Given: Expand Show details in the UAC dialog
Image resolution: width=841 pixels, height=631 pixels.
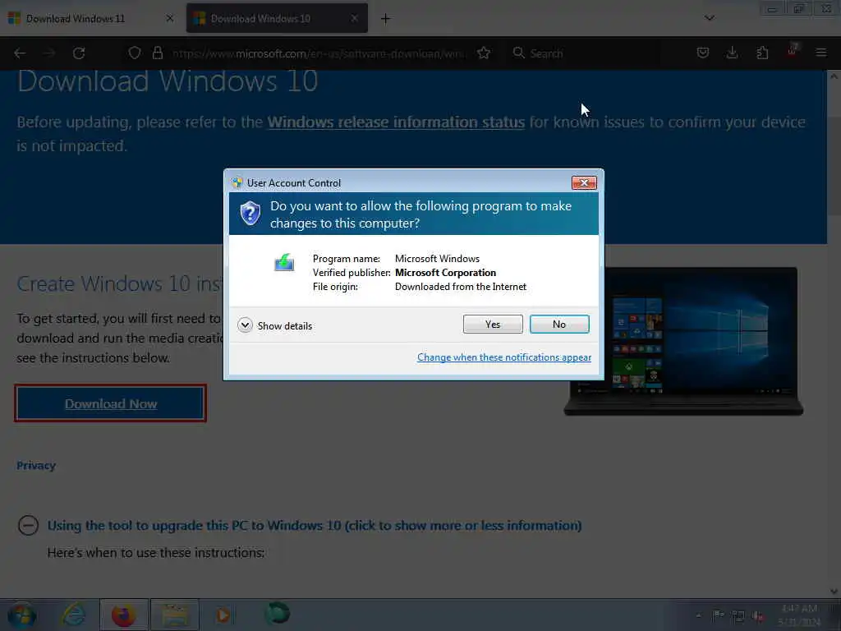Looking at the screenshot, I should pos(274,325).
